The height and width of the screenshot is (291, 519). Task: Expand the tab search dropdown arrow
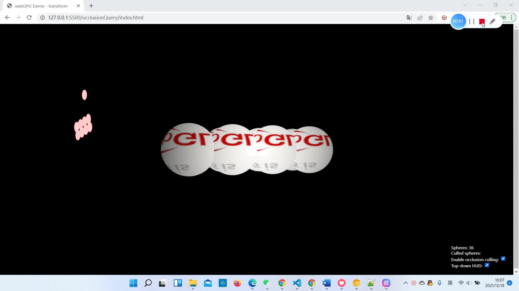(x=465, y=5)
